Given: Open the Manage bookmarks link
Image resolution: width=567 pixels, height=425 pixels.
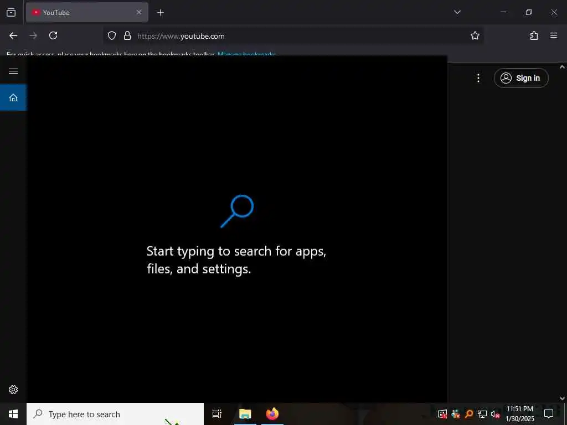Looking at the screenshot, I should (246, 54).
